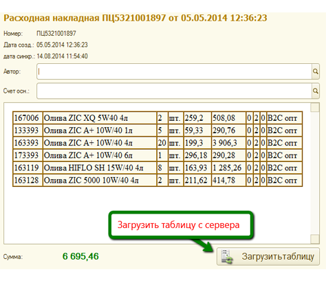Click the table scrollbar up arrow

click(315, 107)
